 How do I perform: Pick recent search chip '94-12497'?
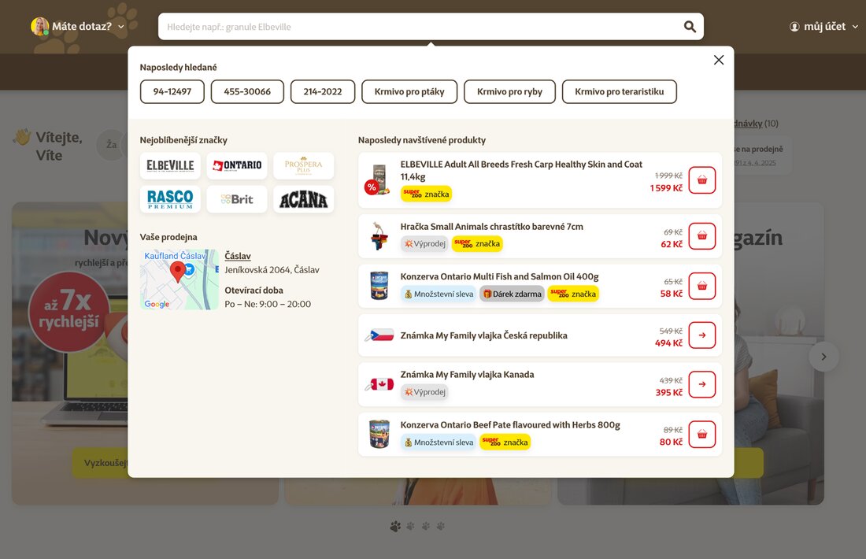(172, 92)
